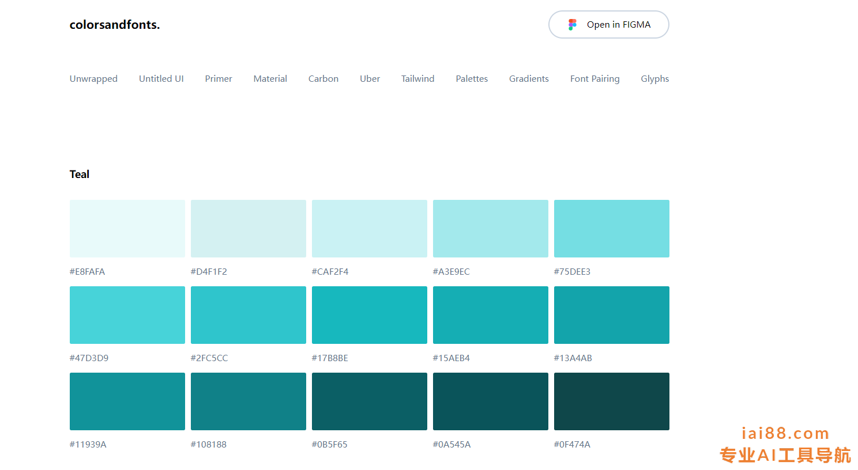Select the Primer navigation link
The image size is (858, 470).
click(x=219, y=79)
